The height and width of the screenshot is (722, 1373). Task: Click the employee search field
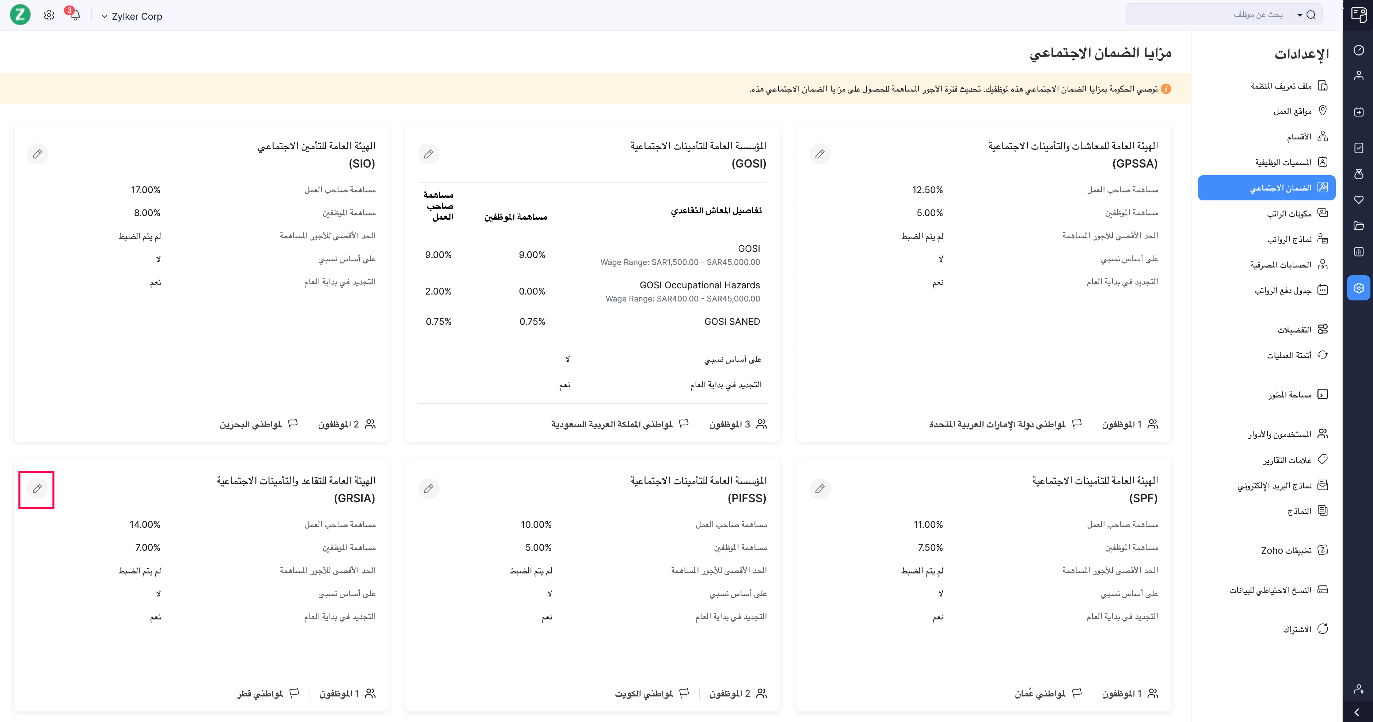coord(1215,15)
